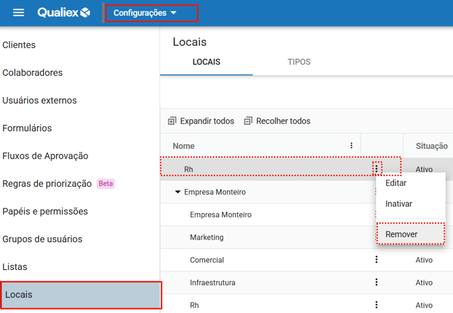
Task: Open three-dot menu for bottom Rh row
Action: tap(377, 305)
